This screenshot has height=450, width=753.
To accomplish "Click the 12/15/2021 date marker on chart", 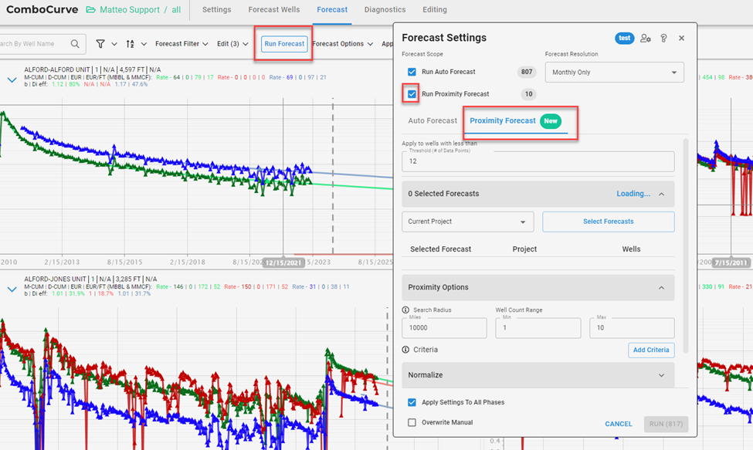I will pyautogui.click(x=283, y=263).
